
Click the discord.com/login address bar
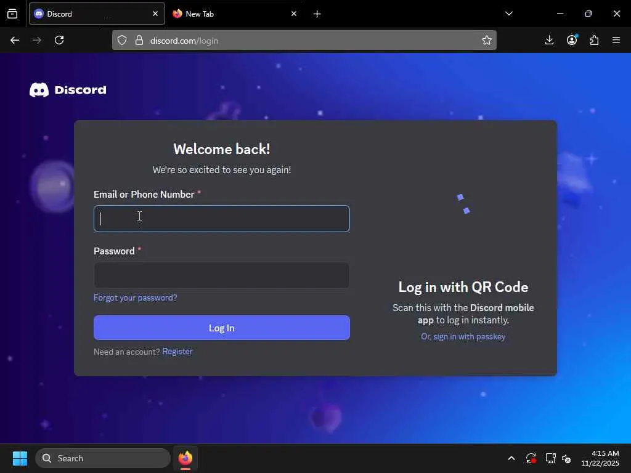[304, 40]
